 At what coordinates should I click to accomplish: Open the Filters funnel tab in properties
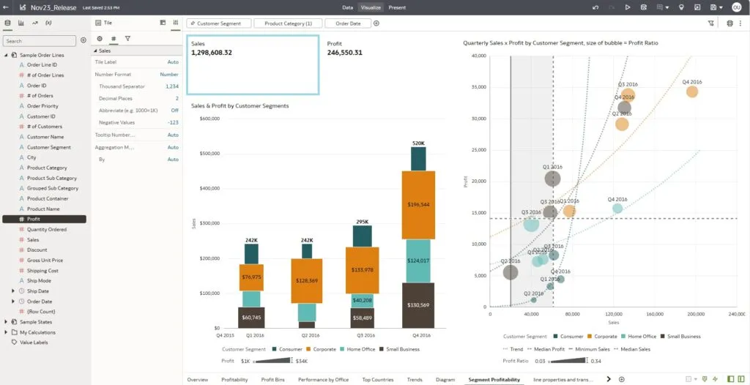point(127,39)
